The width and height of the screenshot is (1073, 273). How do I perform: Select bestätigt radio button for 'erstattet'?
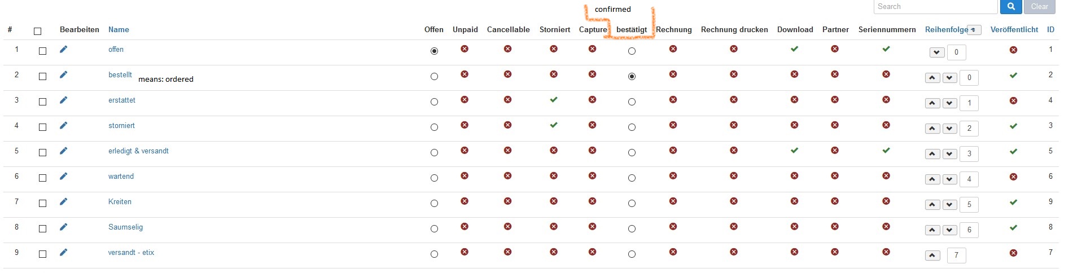coord(632,102)
